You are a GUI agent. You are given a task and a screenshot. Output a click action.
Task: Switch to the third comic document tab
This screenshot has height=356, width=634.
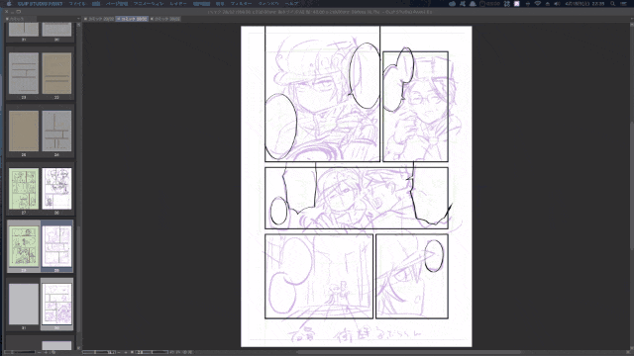165,19
